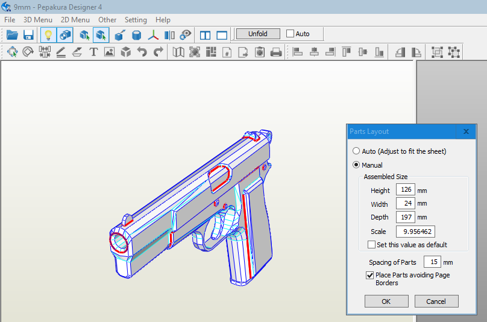This screenshot has width=487, height=322.
Task: Click Cancel in Parts Layout dialog
Action: coord(436,301)
